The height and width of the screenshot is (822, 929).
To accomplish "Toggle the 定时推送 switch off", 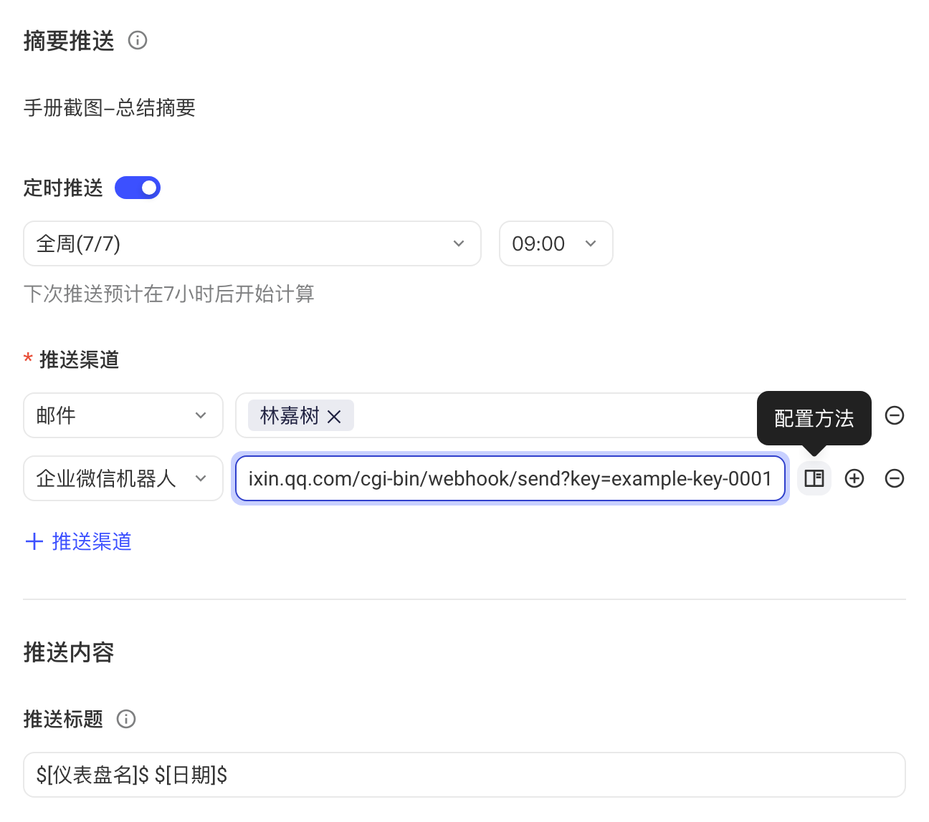I will [x=138, y=188].
